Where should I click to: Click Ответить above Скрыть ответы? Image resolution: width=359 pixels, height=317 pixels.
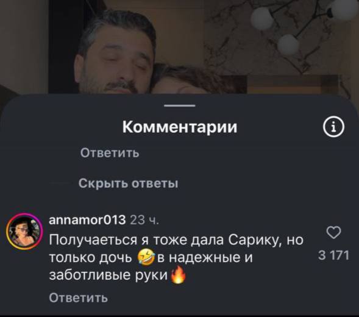pos(110,153)
